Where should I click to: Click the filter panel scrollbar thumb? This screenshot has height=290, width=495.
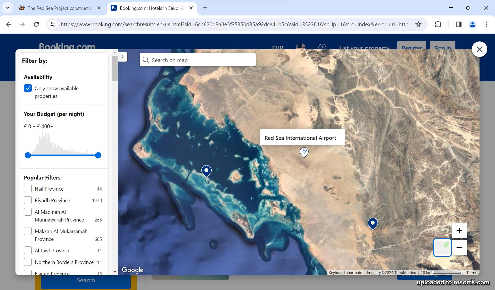click(x=115, y=68)
